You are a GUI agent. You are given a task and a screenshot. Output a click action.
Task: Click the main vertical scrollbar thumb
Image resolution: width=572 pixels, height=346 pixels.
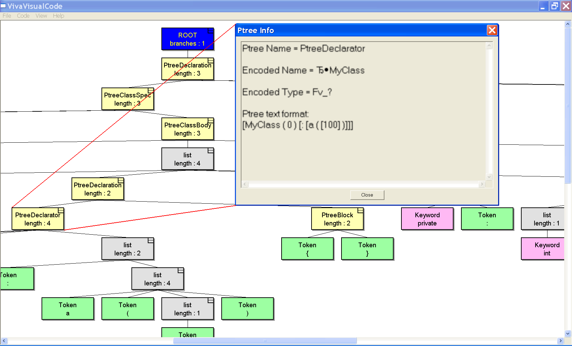pyautogui.click(x=568, y=106)
